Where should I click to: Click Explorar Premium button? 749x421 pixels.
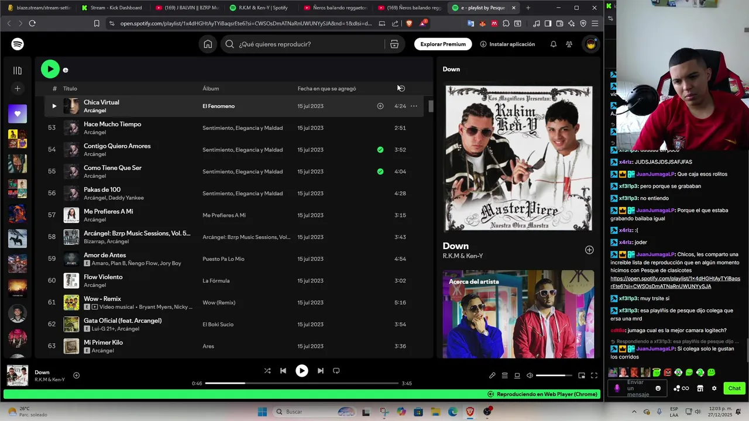(x=443, y=44)
